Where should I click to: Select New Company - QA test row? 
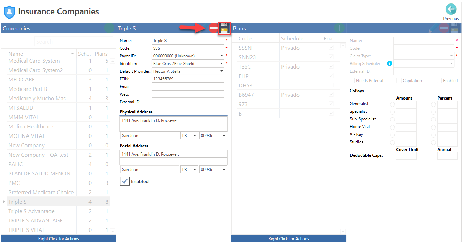pos(58,155)
